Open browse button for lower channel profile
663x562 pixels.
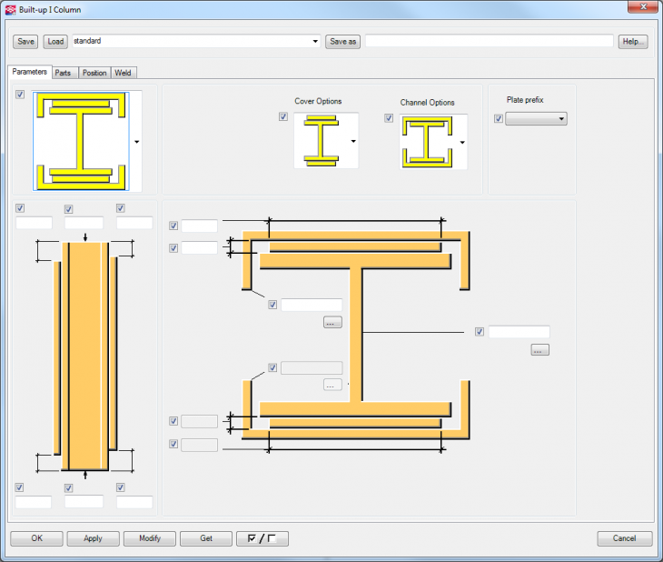point(332,385)
